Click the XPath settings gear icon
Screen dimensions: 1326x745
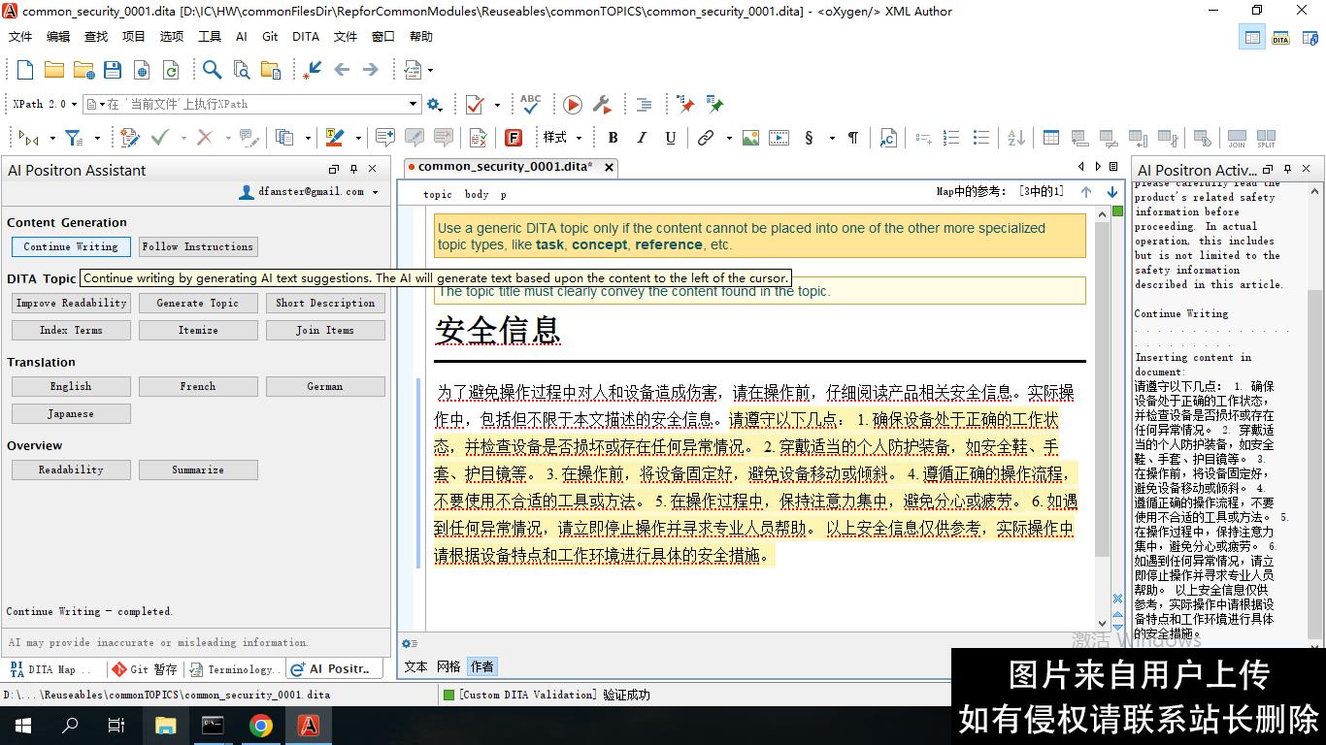pos(434,104)
